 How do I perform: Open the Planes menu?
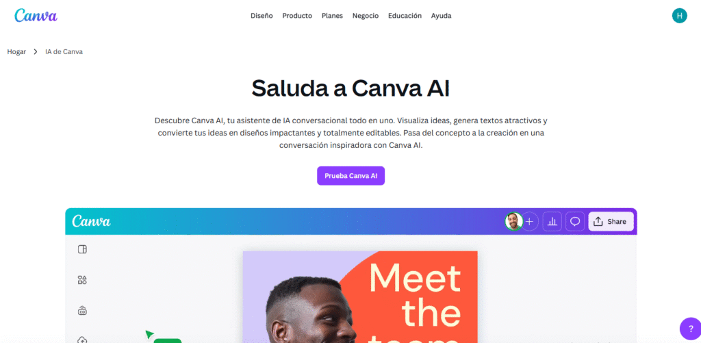click(x=332, y=16)
